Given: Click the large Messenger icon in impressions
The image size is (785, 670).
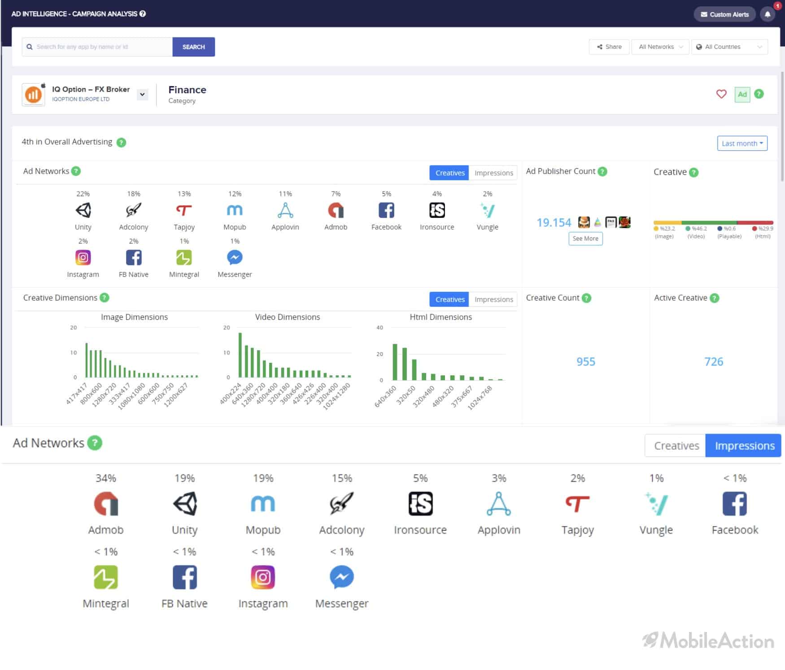Looking at the screenshot, I should click(x=342, y=577).
